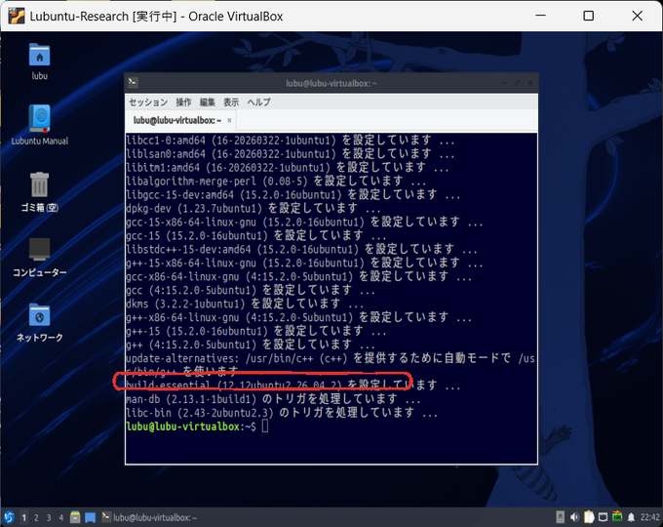This screenshot has height=527, width=663.
Task: Open the notifications bell tray icon
Action: pyautogui.click(x=631, y=517)
